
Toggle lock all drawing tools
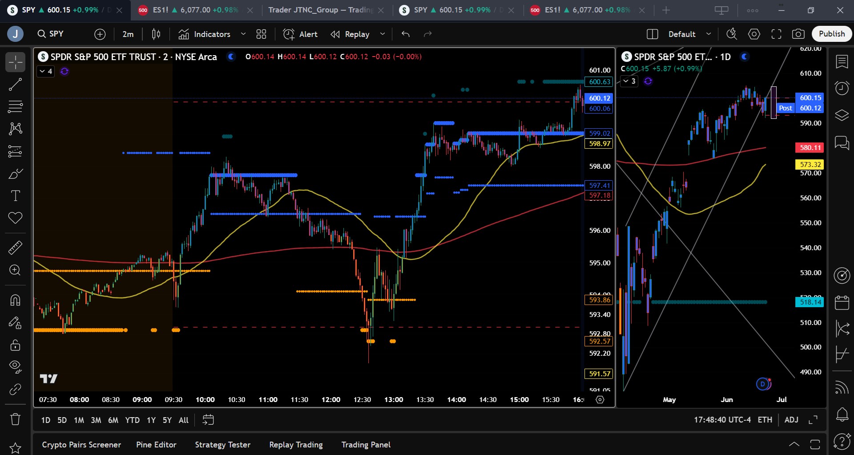pyautogui.click(x=15, y=345)
